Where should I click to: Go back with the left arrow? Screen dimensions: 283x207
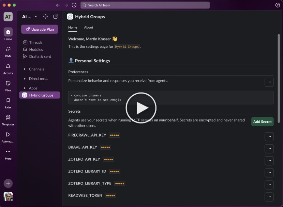click(58, 5)
